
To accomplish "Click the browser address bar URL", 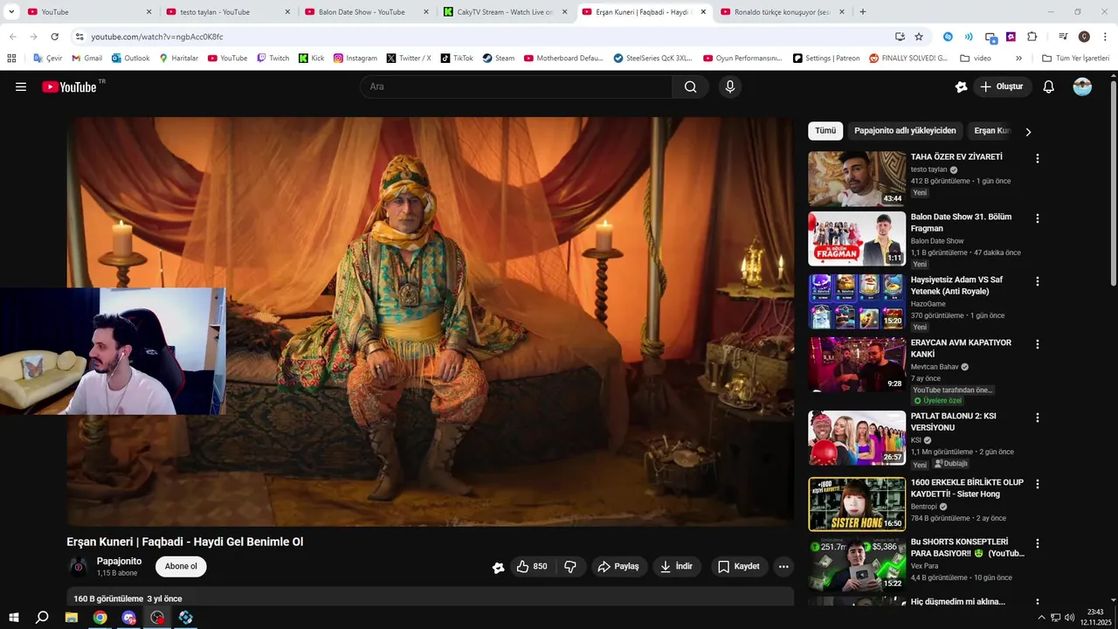I will pos(157,37).
